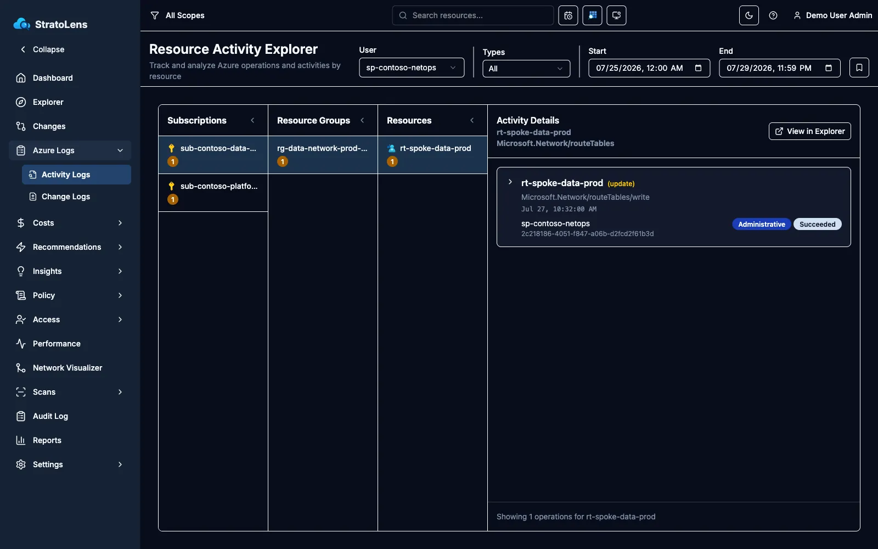Viewport: 878px width, 549px height.
Task: Click the Audit Log clipboard icon
Action: (21, 416)
